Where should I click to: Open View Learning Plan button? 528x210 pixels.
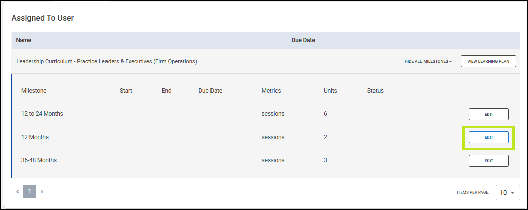tap(488, 61)
